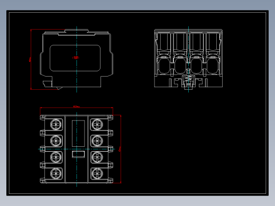275x206 pixels.
Task: Select the red vertical dimension right of plan view
Action: 121,149
